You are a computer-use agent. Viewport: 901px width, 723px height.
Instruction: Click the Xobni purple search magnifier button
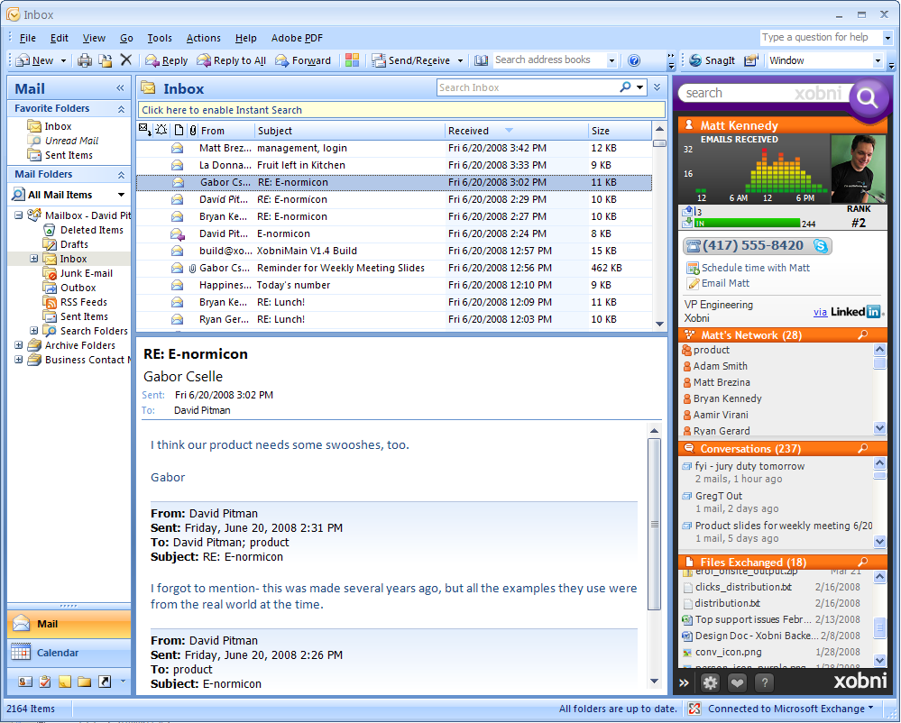(868, 99)
